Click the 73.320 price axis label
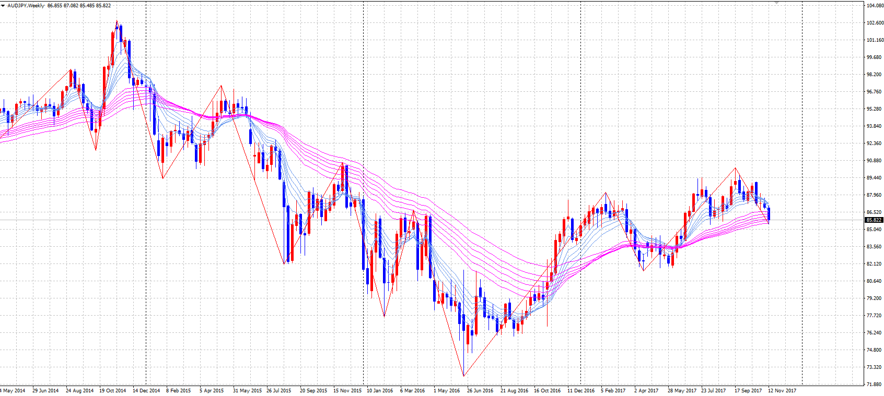The width and height of the screenshot is (884, 396). [x=874, y=367]
